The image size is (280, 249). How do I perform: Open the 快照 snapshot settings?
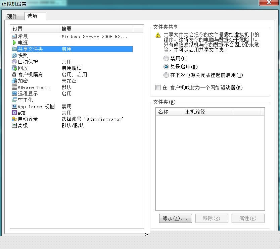[x=15, y=55]
